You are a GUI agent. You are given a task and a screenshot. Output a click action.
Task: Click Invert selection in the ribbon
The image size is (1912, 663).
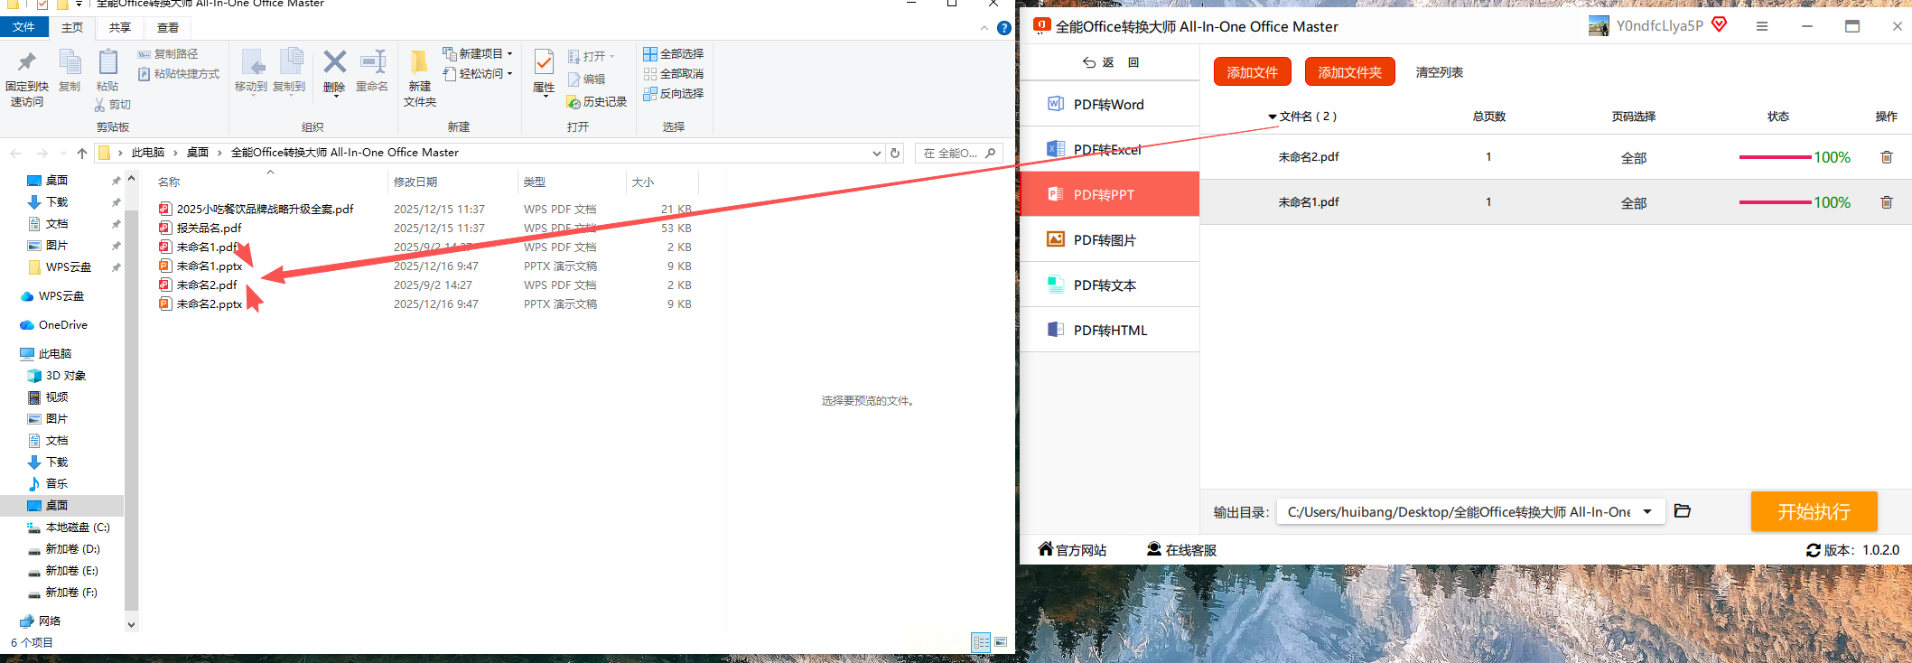tap(674, 94)
